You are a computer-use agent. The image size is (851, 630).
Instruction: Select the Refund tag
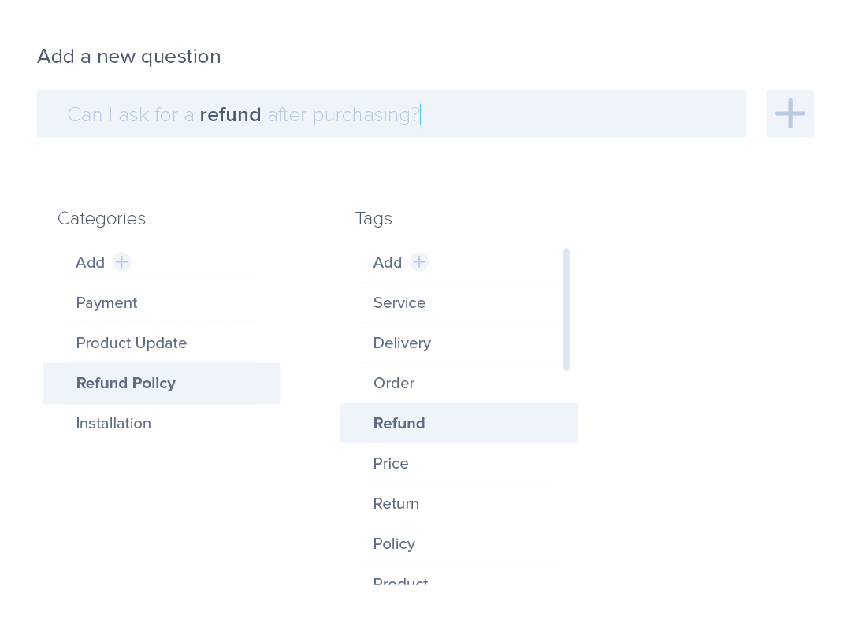click(399, 423)
